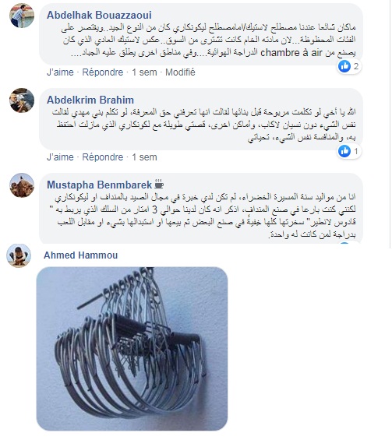Open Abdelkrim Brahim's profile picture

22,100
